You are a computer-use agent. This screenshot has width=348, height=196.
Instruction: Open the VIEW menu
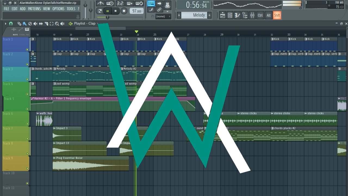(46, 9)
